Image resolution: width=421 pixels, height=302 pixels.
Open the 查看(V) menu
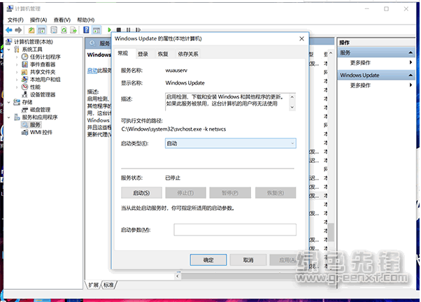click(x=62, y=20)
